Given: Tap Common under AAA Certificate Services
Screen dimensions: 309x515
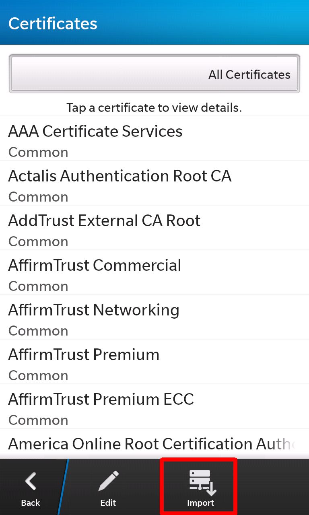Looking at the screenshot, I should tap(38, 152).
